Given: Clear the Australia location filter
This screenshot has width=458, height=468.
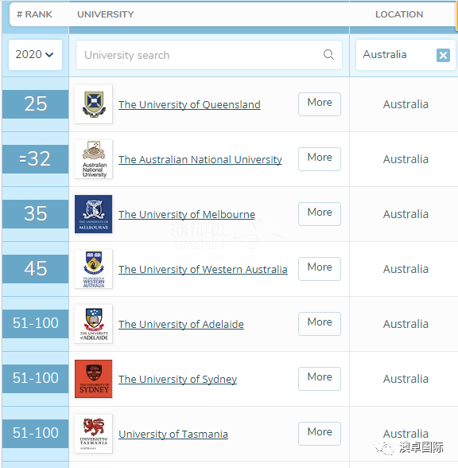Looking at the screenshot, I should click(x=443, y=55).
